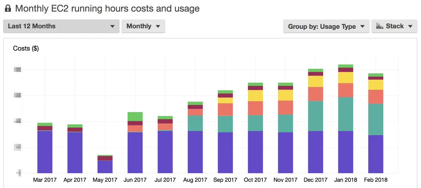421x188 pixels.
Task: Open the Last 12 Months date range dropdown
Action: click(x=61, y=26)
